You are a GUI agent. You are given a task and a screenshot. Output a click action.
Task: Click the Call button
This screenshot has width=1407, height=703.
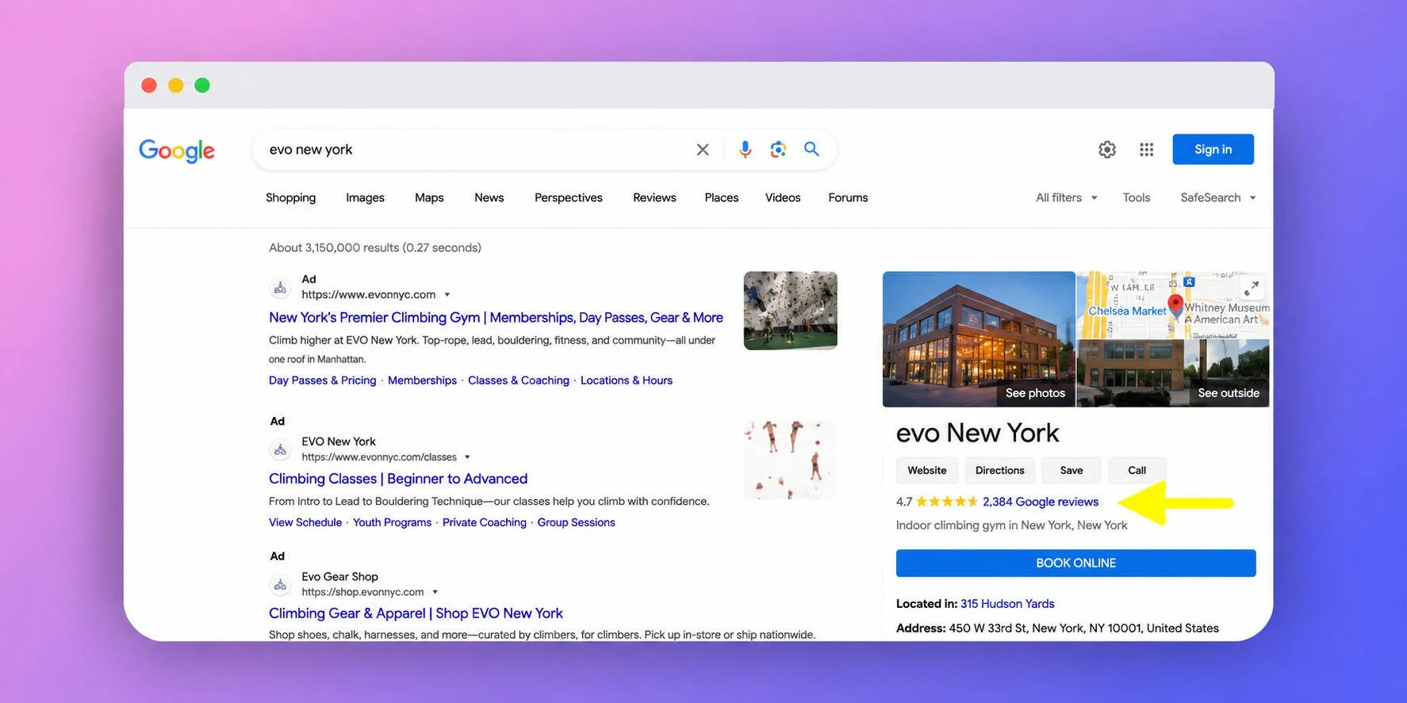(x=1137, y=470)
